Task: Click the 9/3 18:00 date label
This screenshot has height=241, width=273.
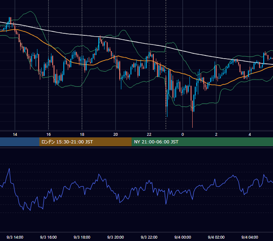Action: coord(82,237)
